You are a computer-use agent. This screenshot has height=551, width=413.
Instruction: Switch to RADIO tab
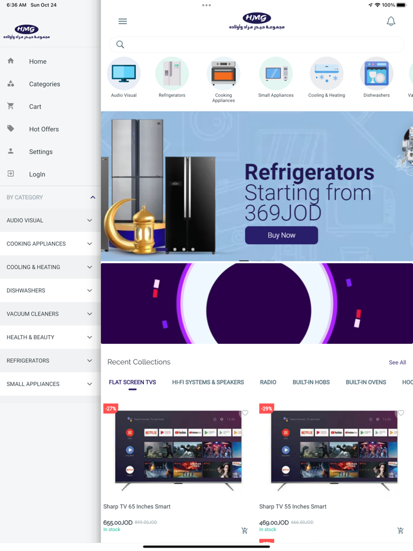click(268, 382)
